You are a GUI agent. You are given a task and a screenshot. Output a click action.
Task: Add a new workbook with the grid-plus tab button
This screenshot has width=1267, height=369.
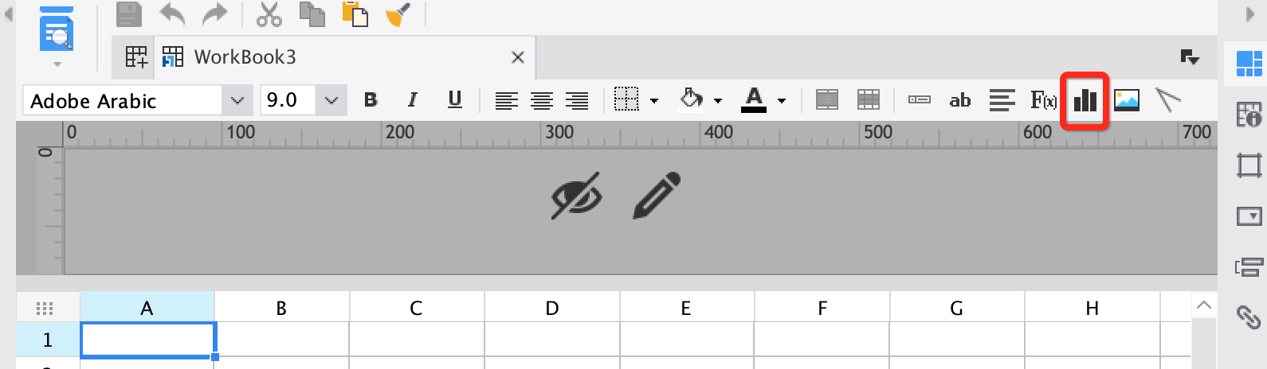[x=136, y=57]
